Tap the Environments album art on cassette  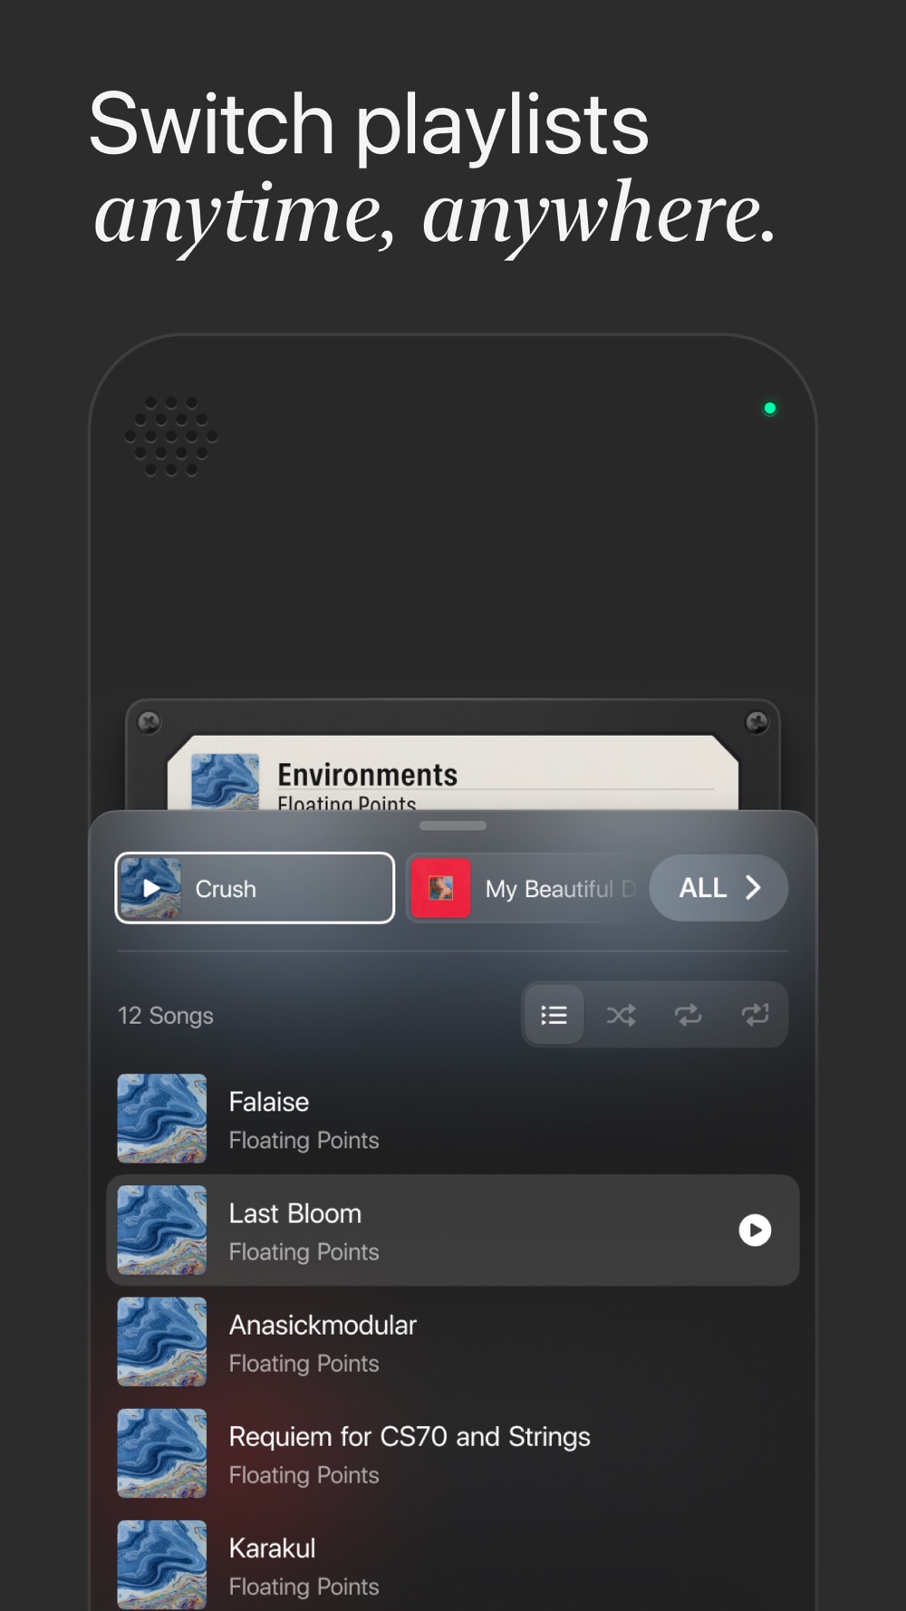click(x=226, y=781)
